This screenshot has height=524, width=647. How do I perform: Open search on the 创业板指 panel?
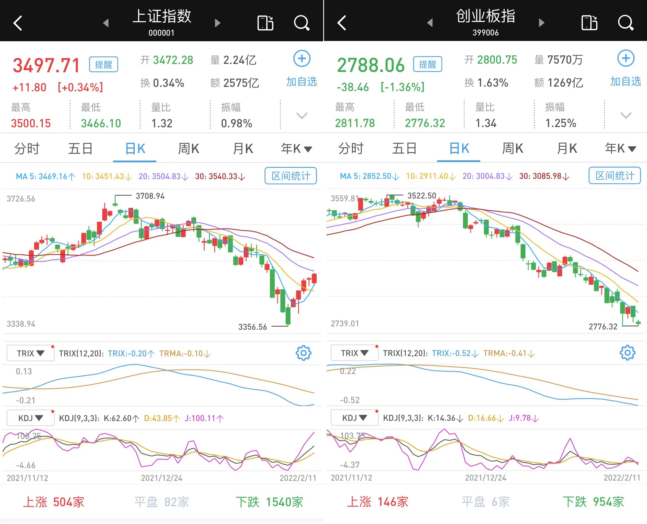coord(625,23)
